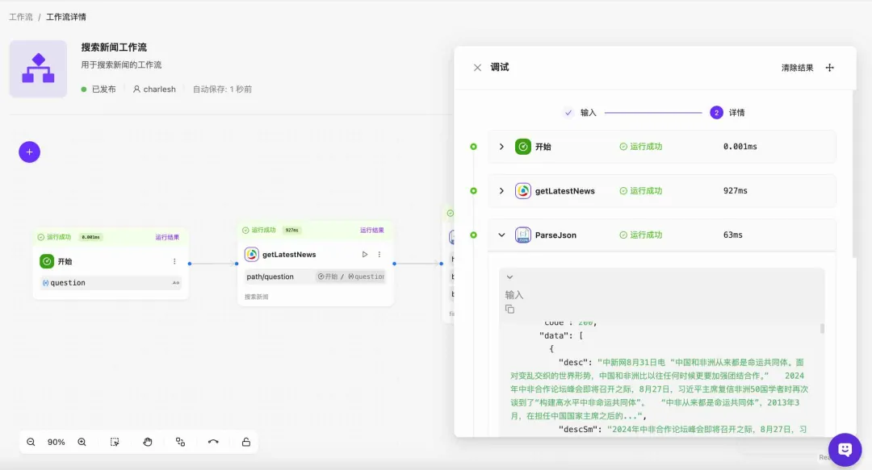Copy the input JSON content
Viewport: 872px width, 470px height.
(x=509, y=309)
